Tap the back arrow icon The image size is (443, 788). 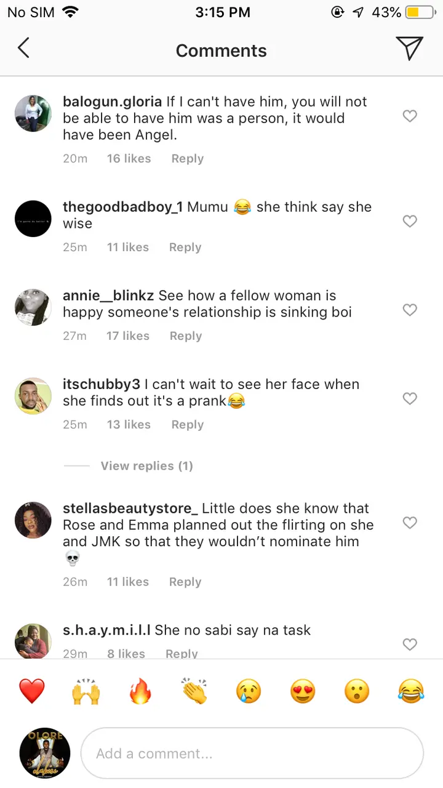[23, 48]
